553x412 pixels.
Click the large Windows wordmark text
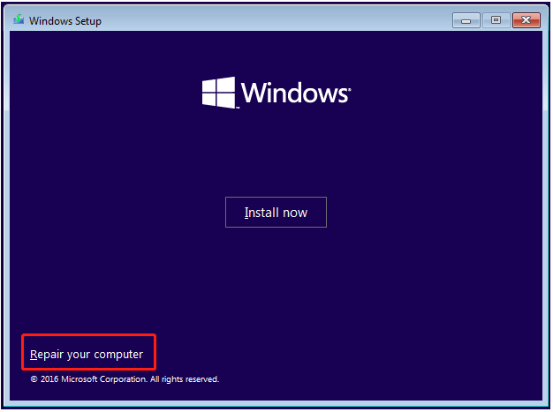pyautogui.click(x=294, y=93)
